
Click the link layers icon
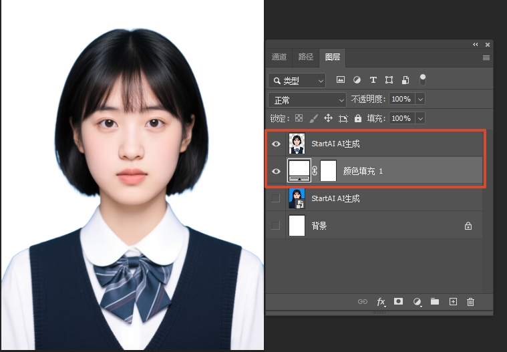coord(363,302)
